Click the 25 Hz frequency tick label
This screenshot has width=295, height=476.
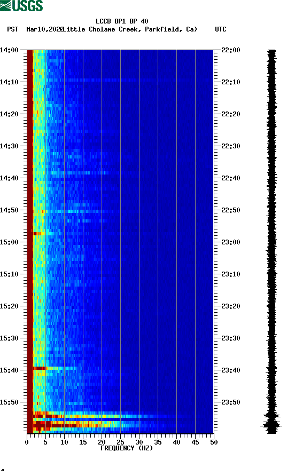[120, 442]
